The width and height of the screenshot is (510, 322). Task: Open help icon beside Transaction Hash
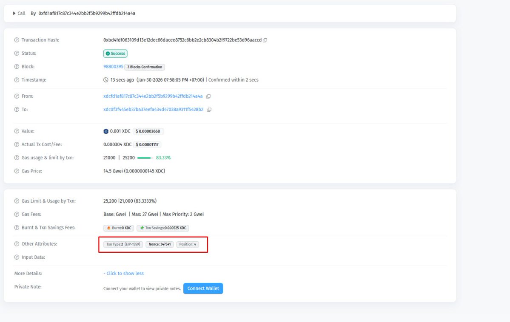click(17, 40)
